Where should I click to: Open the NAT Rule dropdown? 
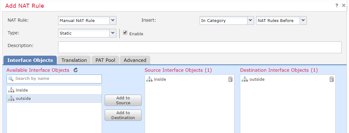pos(113,21)
